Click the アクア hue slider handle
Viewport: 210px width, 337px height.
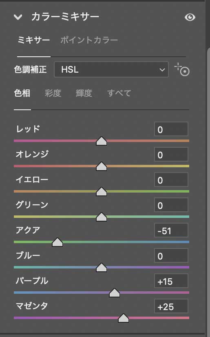pyautogui.click(x=57, y=242)
